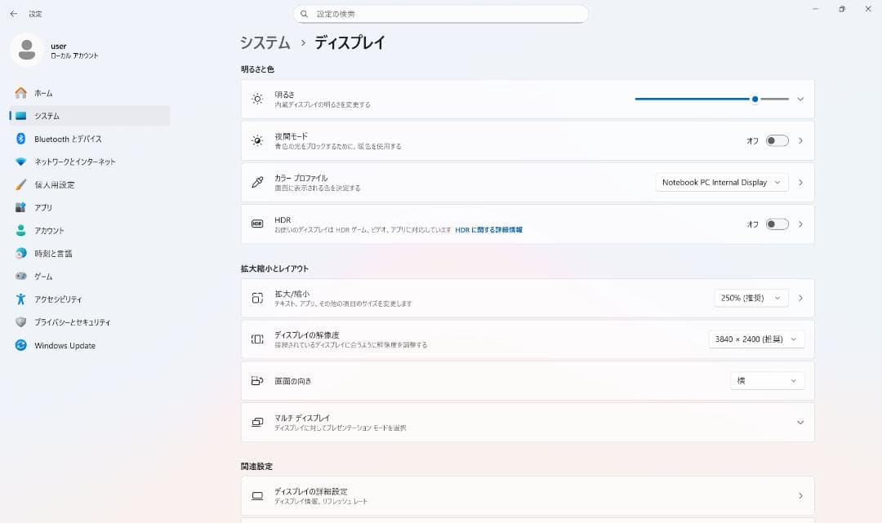Enable the HDR toggle switch
The height and width of the screenshot is (523, 882).
click(777, 224)
